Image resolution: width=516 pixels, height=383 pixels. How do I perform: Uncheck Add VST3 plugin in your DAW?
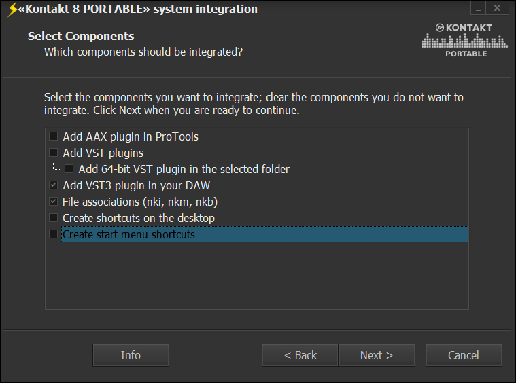pos(53,185)
